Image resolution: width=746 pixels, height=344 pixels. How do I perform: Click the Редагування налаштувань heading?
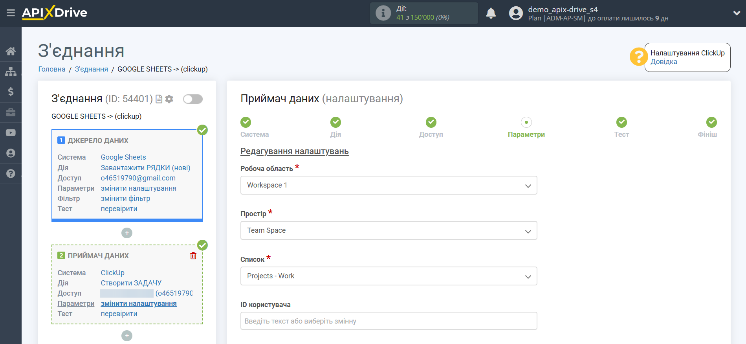pyautogui.click(x=295, y=151)
